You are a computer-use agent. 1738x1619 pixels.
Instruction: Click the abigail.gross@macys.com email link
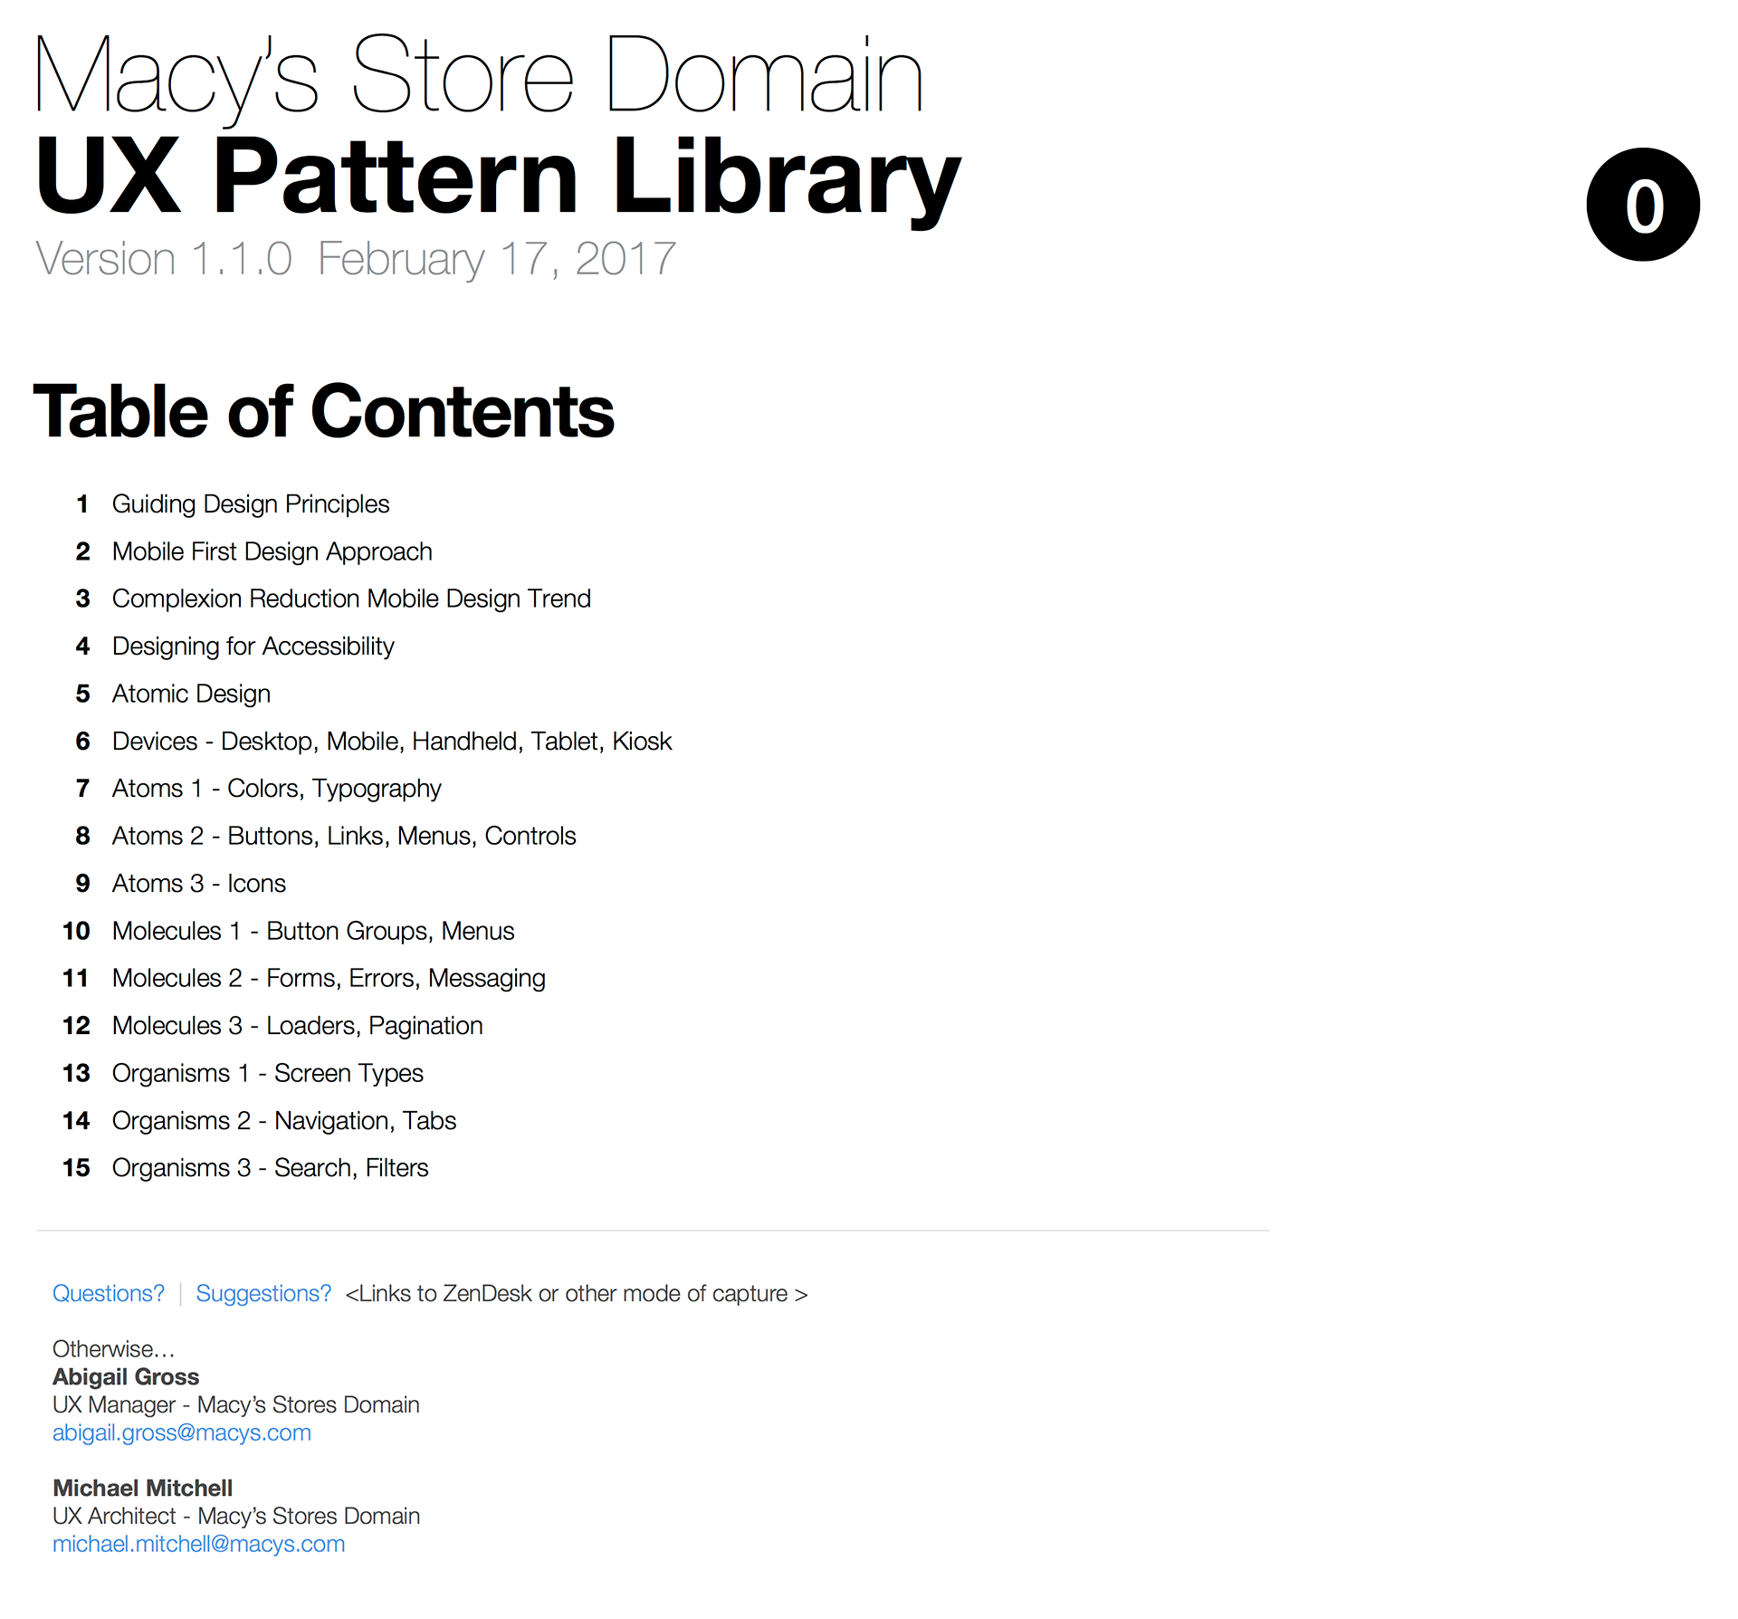point(182,1432)
